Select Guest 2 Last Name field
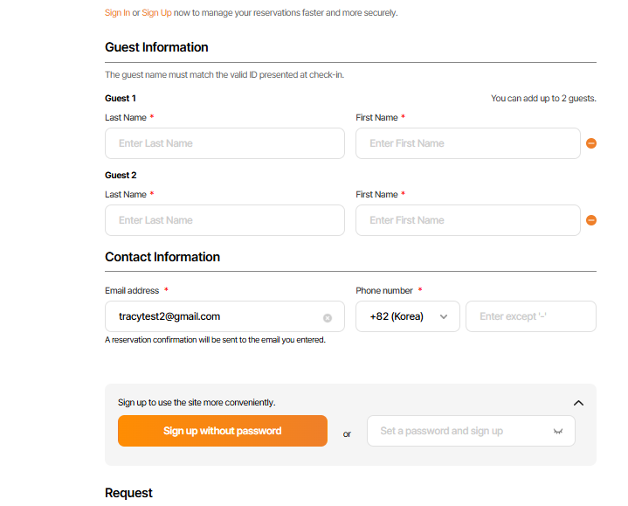 (224, 220)
